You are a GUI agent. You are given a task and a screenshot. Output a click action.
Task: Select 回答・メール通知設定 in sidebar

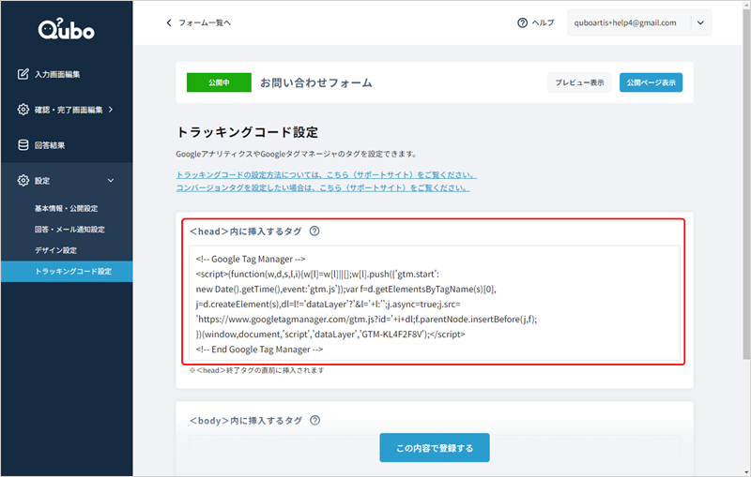(69, 230)
